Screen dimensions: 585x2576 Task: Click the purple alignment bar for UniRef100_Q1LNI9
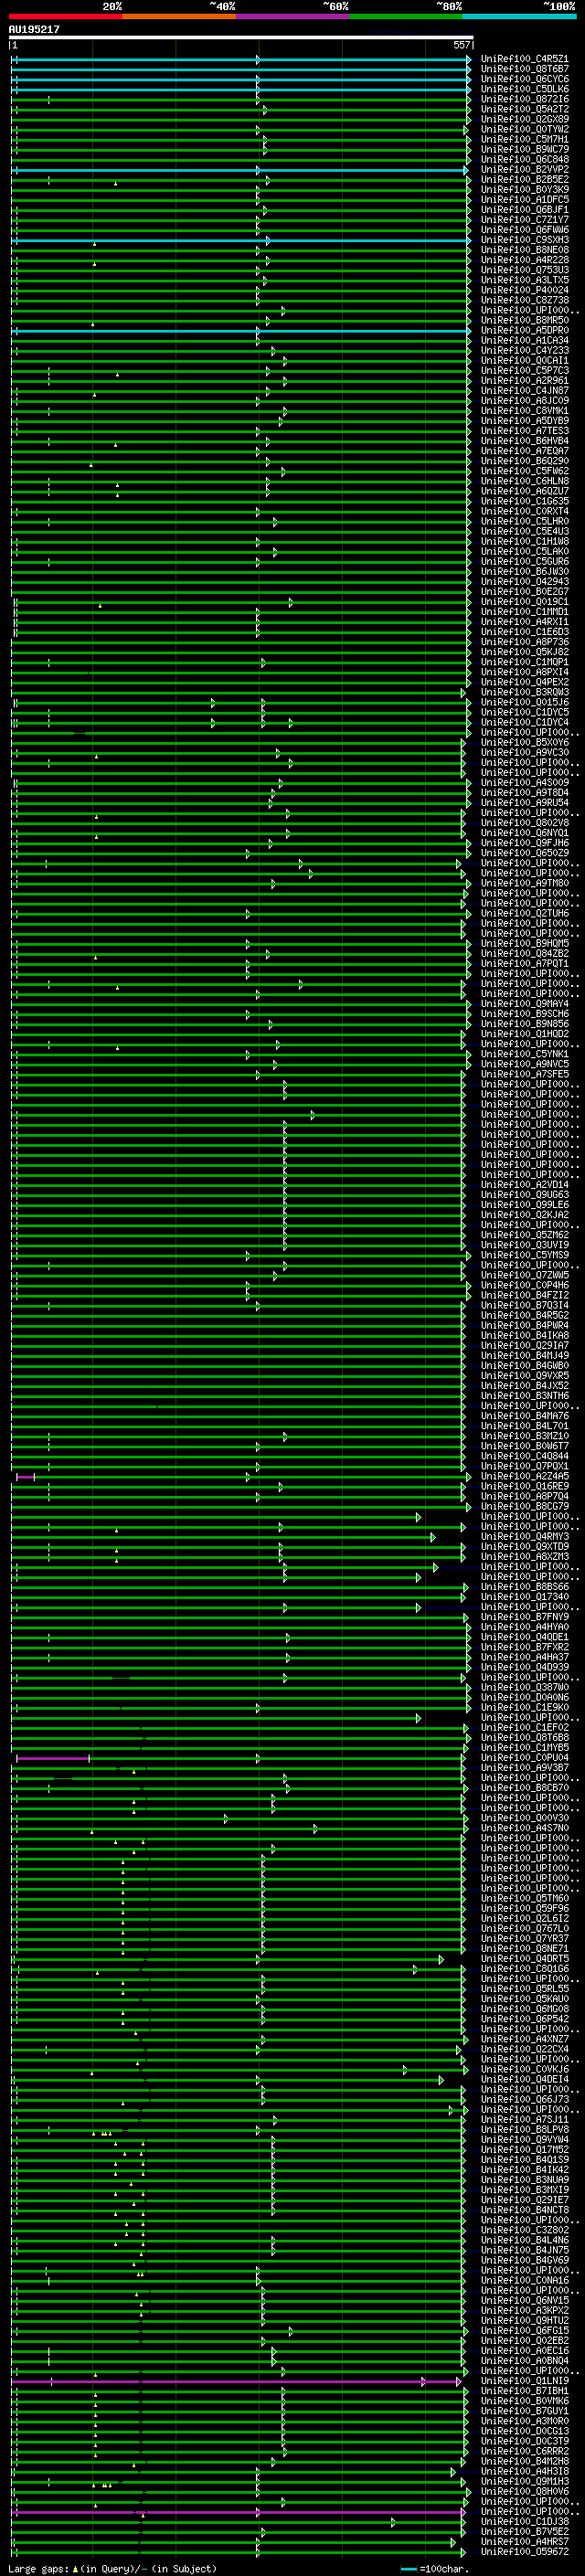(238, 2382)
